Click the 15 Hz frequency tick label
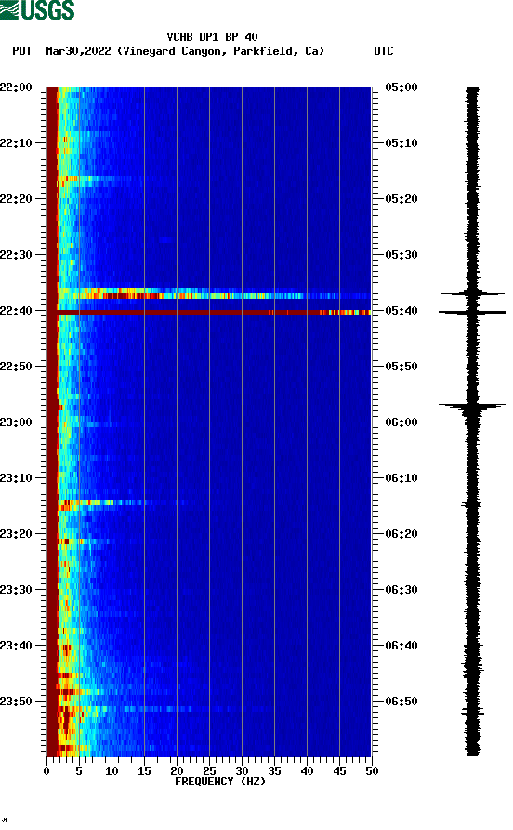The image size is (513, 830). [x=144, y=771]
